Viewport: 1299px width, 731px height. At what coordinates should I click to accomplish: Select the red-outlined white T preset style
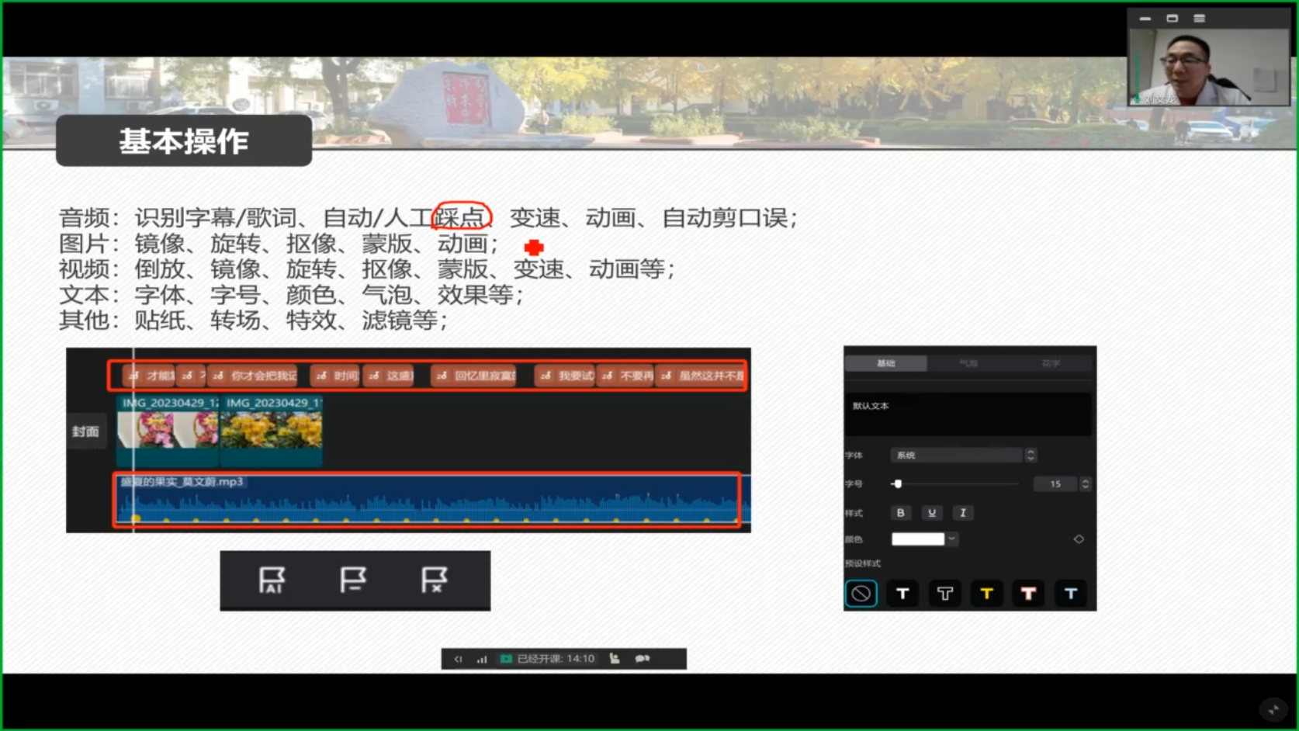coord(1028,594)
